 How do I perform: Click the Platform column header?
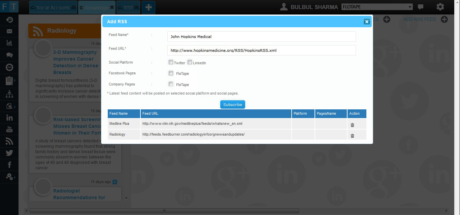pyautogui.click(x=303, y=114)
